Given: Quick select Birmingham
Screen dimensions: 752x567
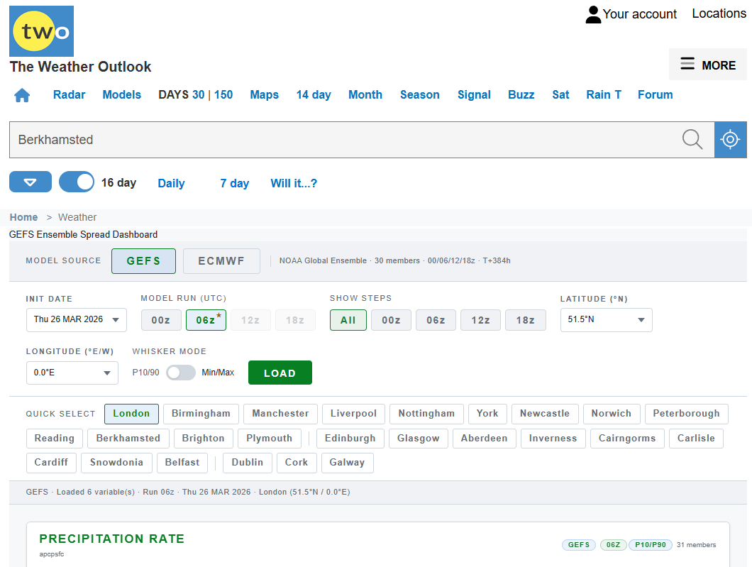Looking at the screenshot, I should pyautogui.click(x=201, y=414).
